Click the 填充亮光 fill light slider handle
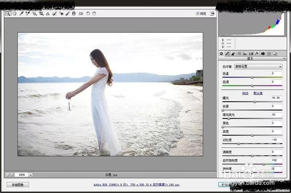This screenshot has height=193, width=291. point(229,118)
